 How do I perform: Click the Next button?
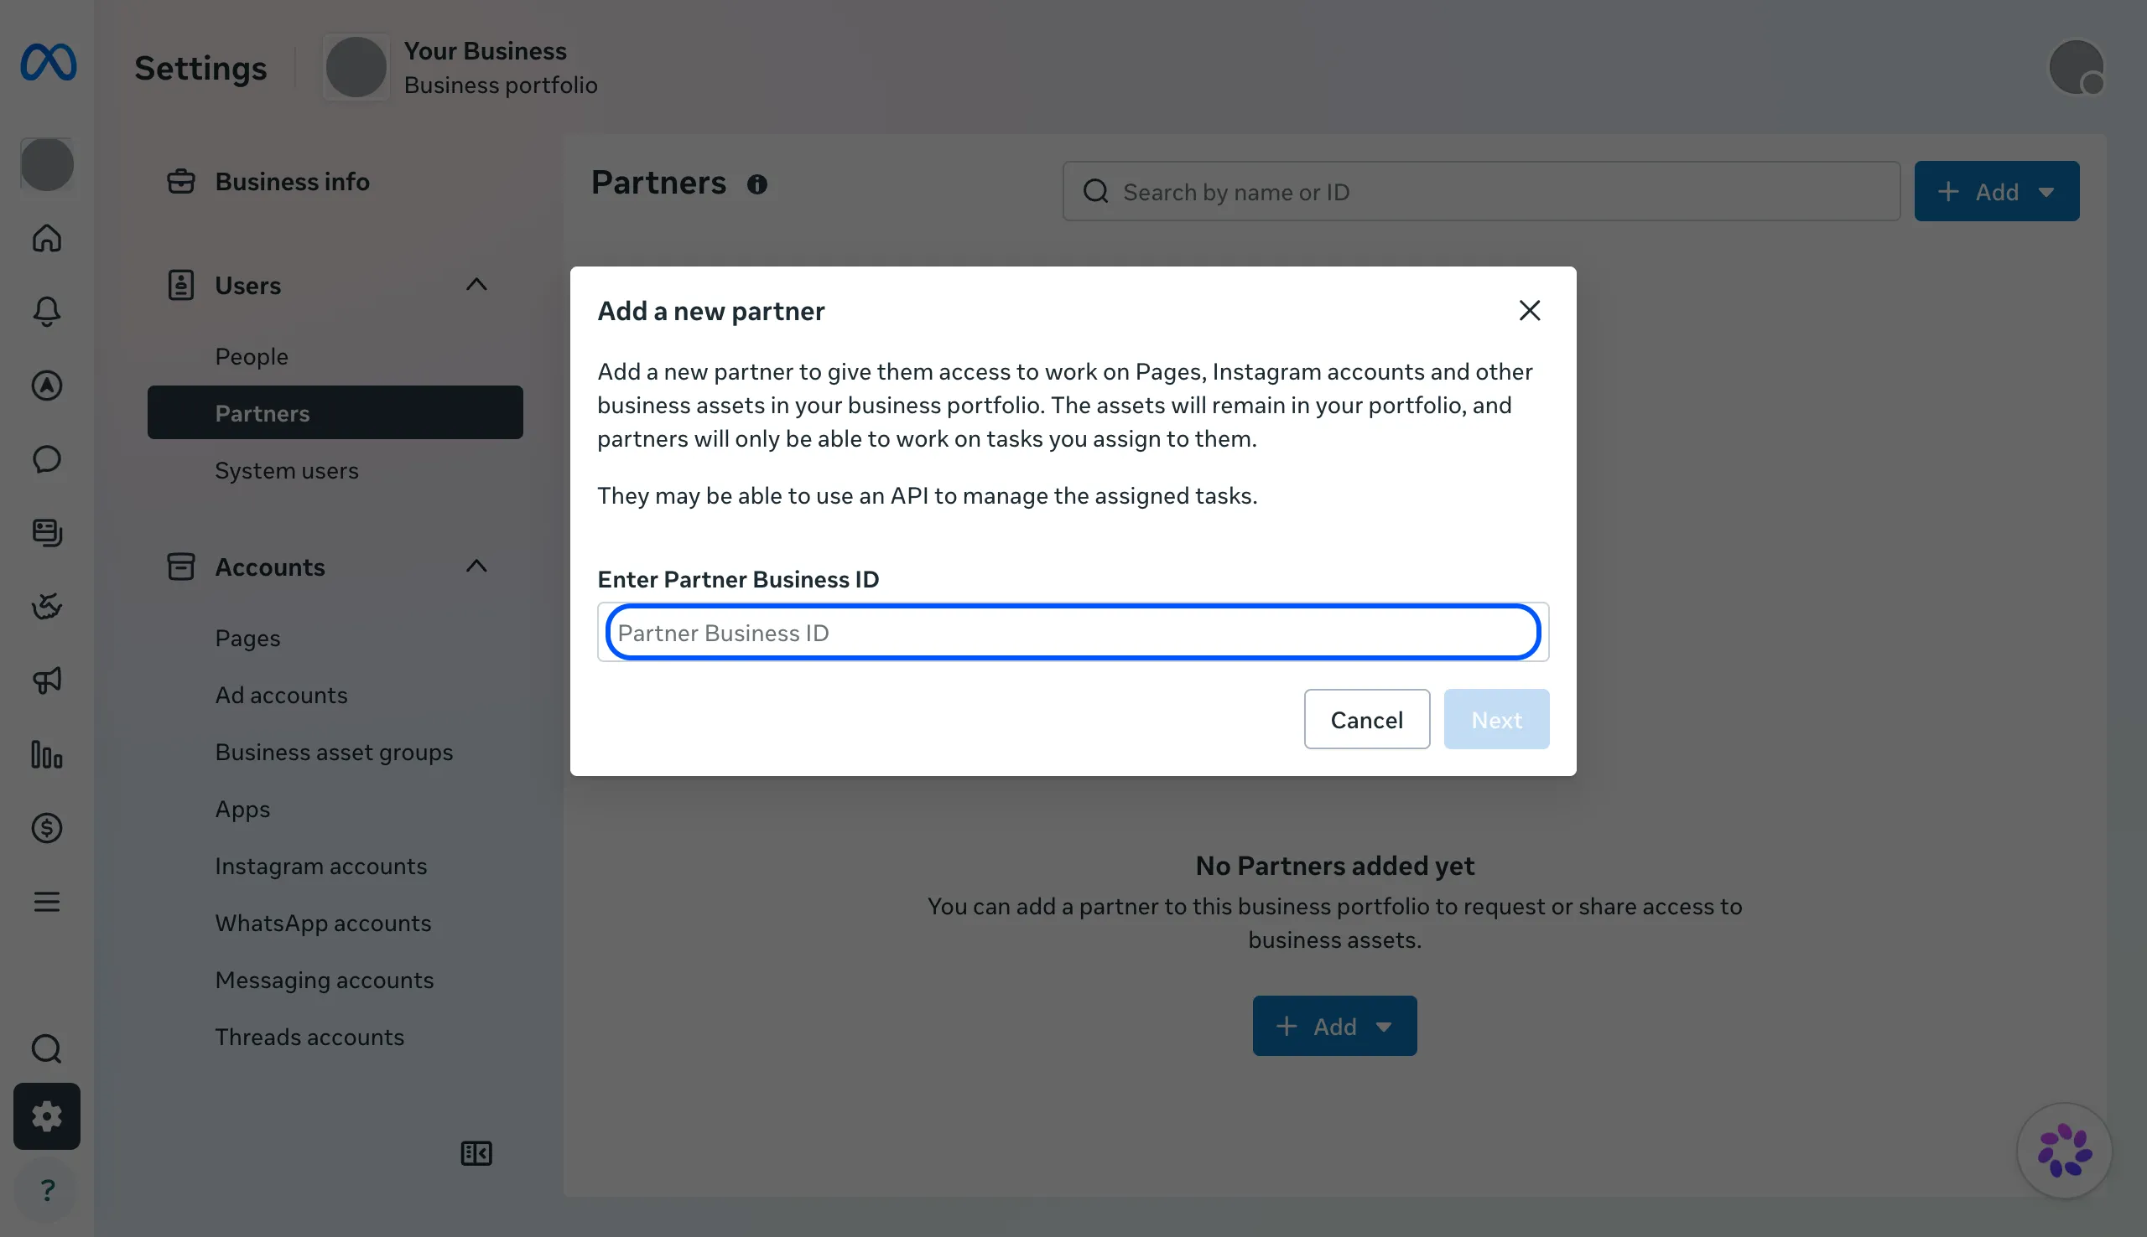point(1496,720)
